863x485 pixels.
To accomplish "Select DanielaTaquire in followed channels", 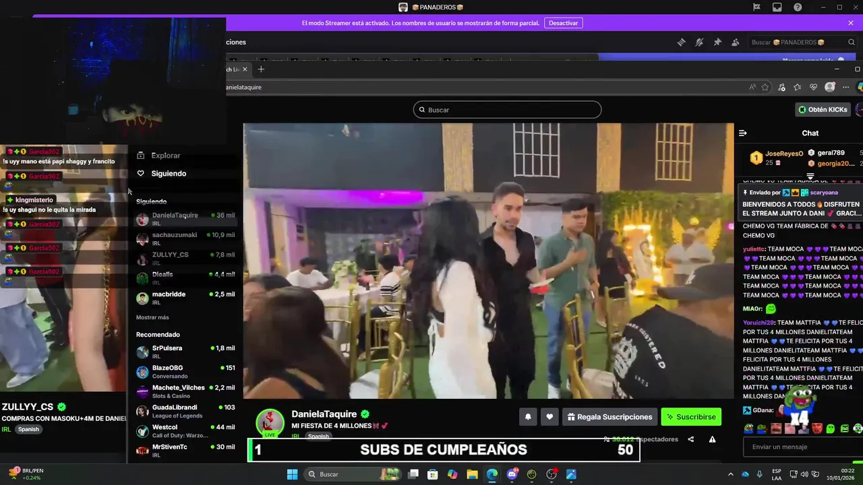I will [x=185, y=219].
